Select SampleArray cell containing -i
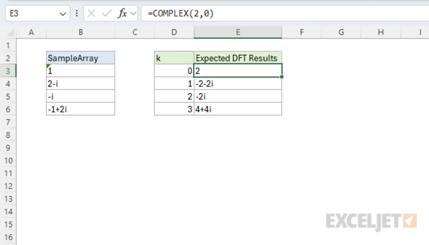This screenshot has width=429, height=245. [80, 96]
